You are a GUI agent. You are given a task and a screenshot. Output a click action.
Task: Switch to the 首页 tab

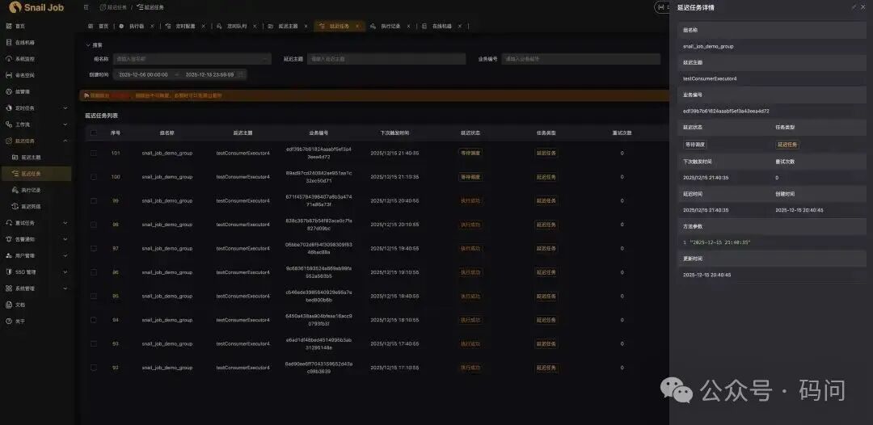coord(99,26)
